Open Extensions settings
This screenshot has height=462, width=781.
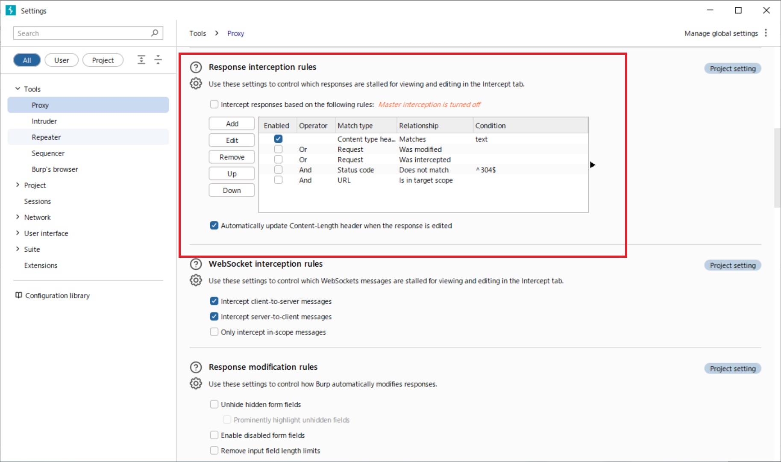pos(41,265)
